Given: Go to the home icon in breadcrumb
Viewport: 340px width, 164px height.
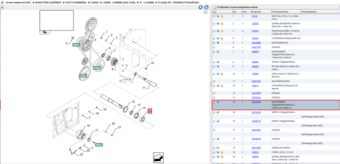Looking at the screenshot, I should click(x=2, y=2).
